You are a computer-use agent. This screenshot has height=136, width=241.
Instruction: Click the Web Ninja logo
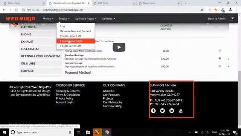click(x=21, y=19)
